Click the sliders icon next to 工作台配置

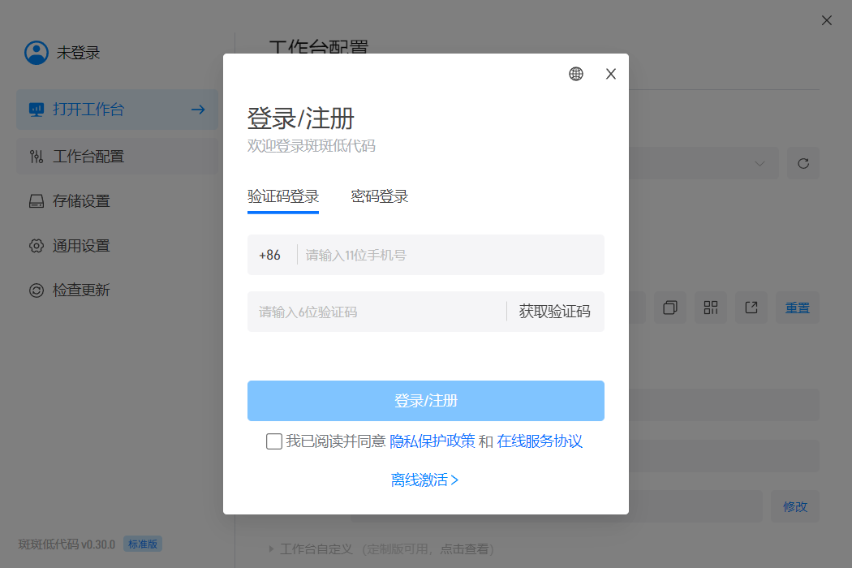click(37, 157)
